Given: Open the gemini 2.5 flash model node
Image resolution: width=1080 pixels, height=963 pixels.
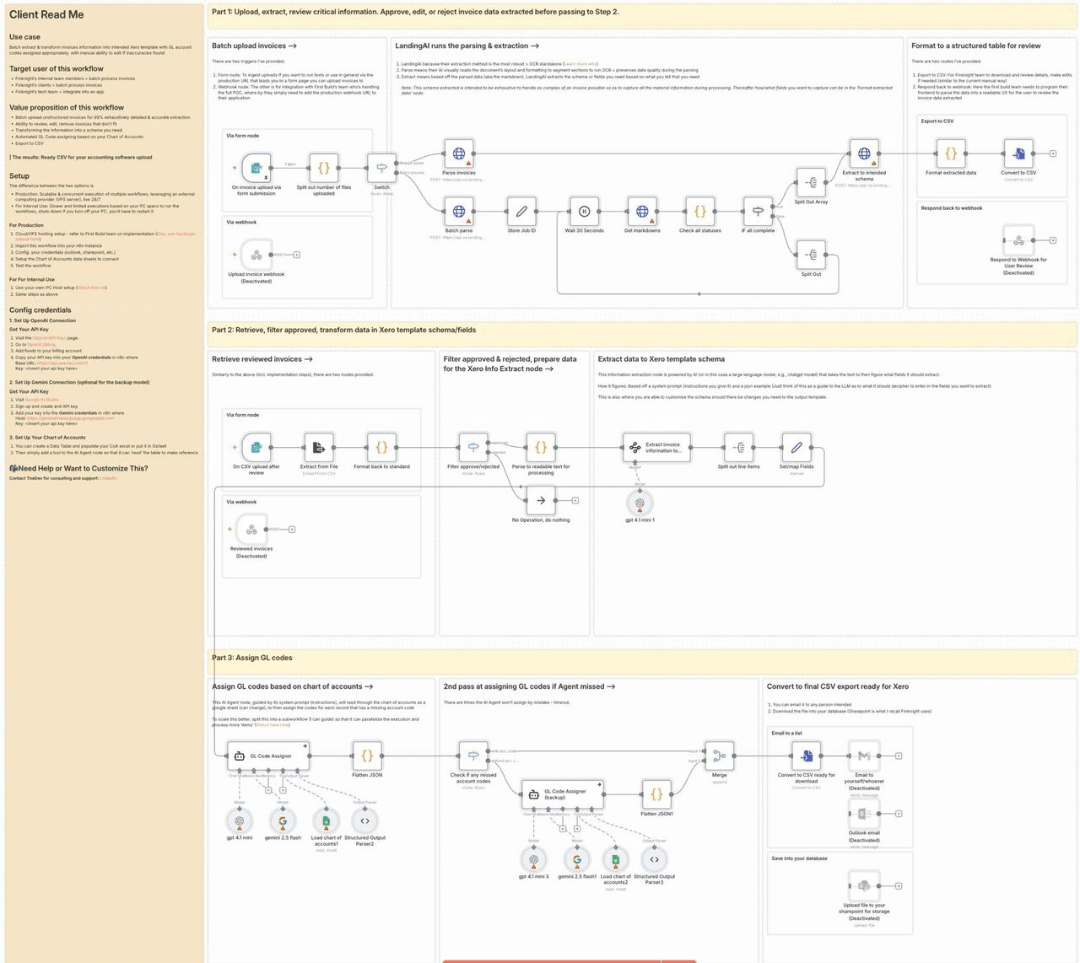Looking at the screenshot, I should point(283,820).
